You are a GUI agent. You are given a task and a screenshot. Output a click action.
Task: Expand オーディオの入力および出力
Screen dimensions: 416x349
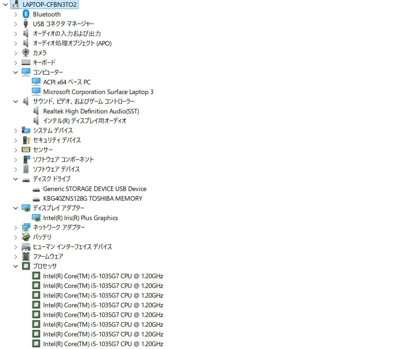click(16, 34)
